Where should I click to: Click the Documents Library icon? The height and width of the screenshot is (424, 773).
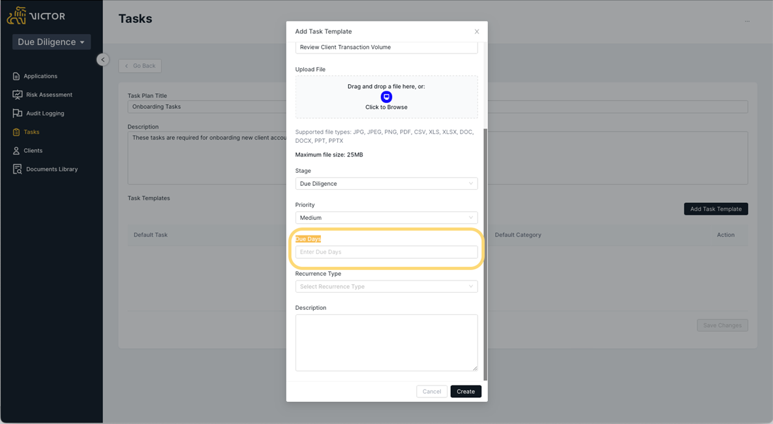[17, 169]
